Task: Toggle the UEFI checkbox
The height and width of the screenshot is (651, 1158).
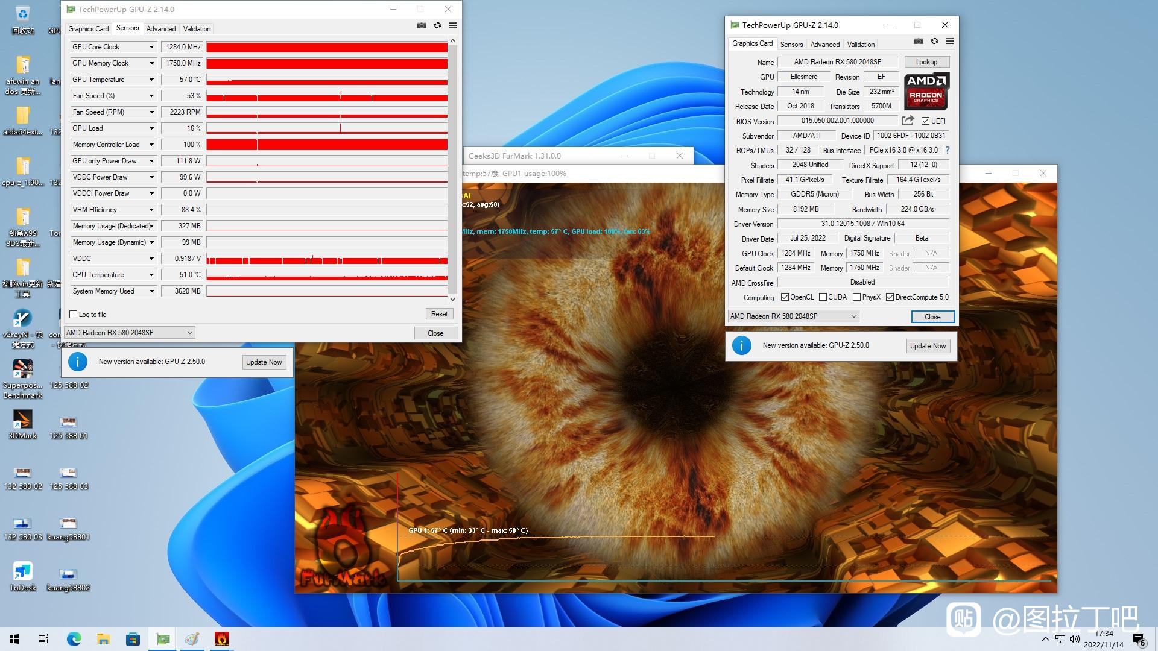Action: coord(925,121)
